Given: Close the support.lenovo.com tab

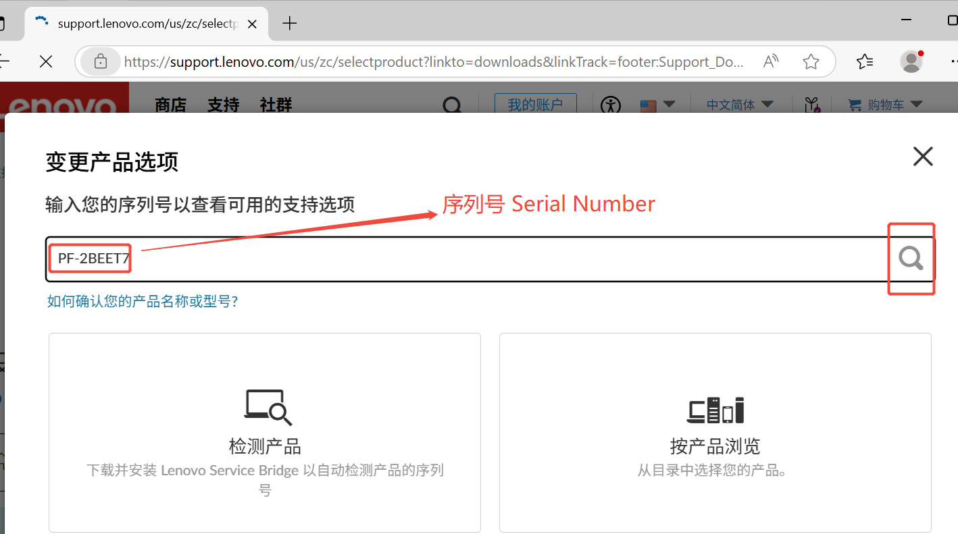Looking at the screenshot, I should click(252, 24).
